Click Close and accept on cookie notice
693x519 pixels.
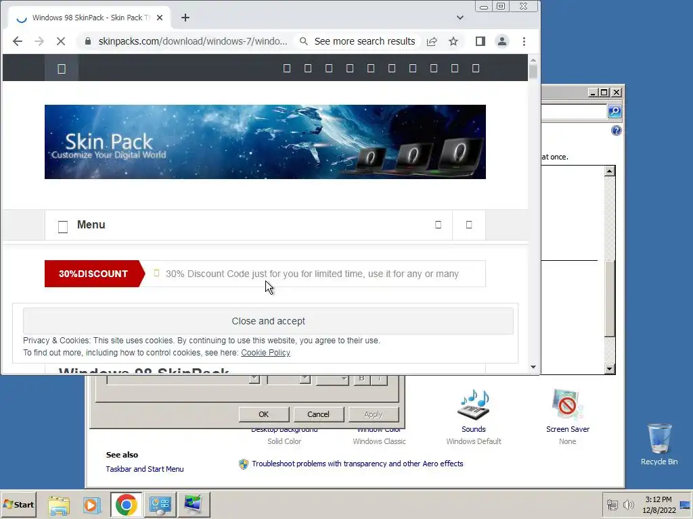[268, 321]
